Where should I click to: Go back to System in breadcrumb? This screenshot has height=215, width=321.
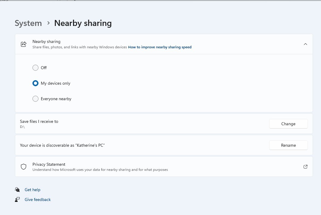click(x=28, y=23)
